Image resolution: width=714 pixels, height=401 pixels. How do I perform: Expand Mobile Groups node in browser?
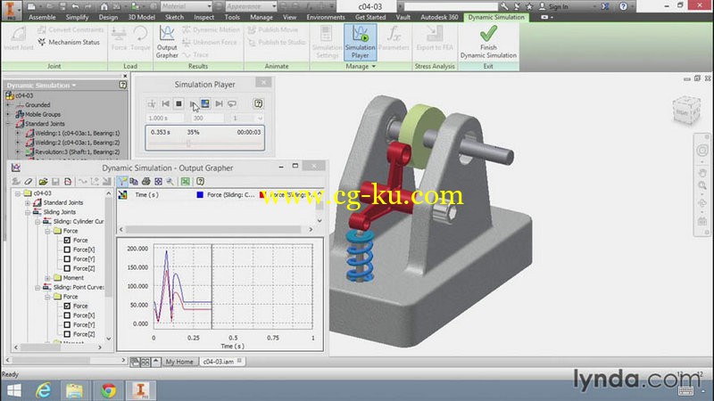8,114
